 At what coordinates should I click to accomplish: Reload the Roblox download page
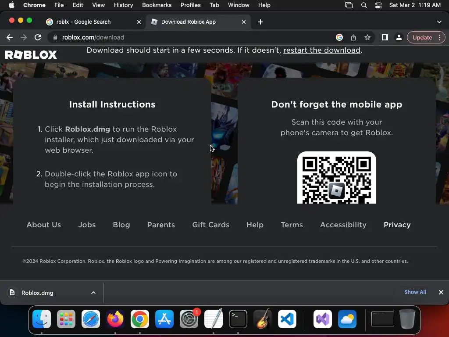coord(38,37)
